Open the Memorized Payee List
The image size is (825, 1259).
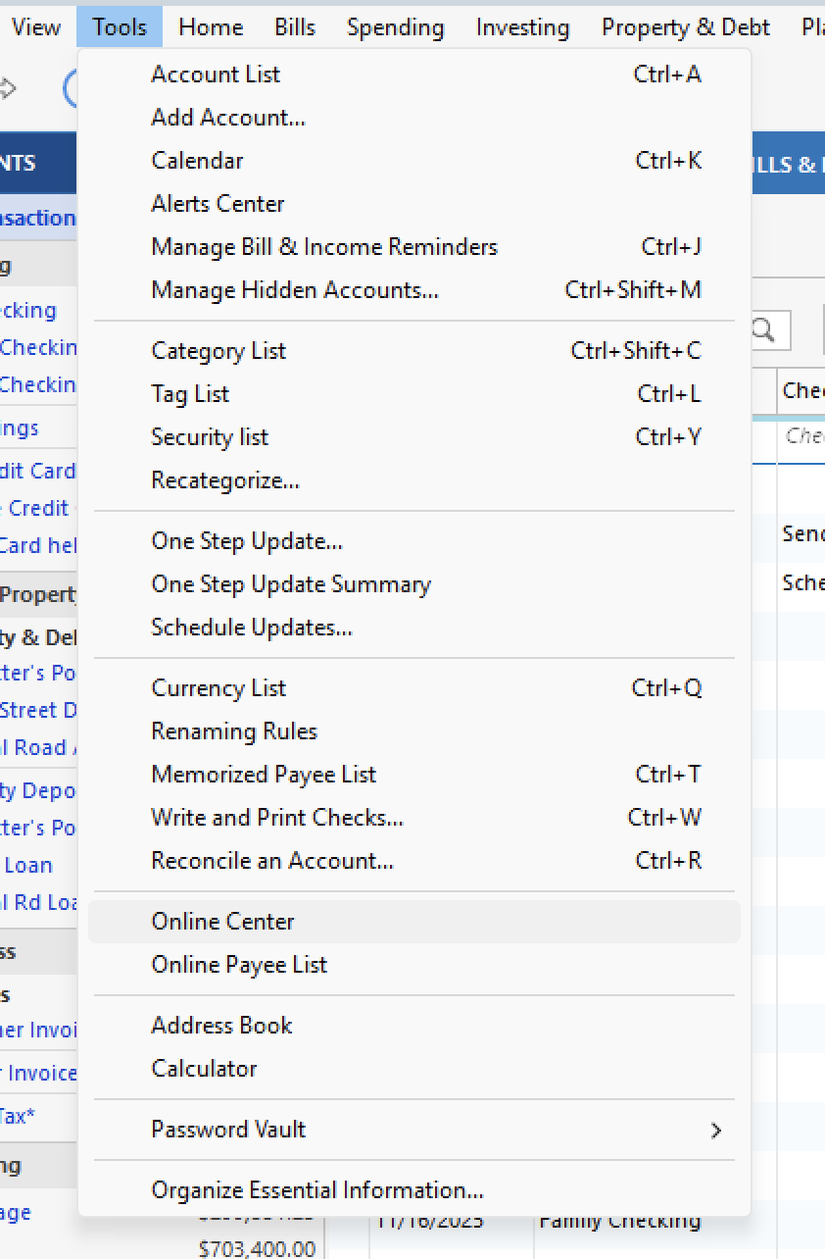point(263,774)
